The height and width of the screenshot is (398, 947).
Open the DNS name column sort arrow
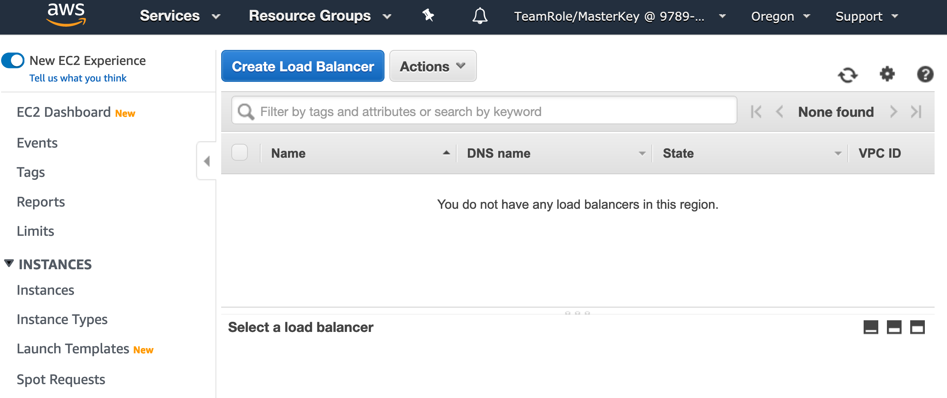642,154
